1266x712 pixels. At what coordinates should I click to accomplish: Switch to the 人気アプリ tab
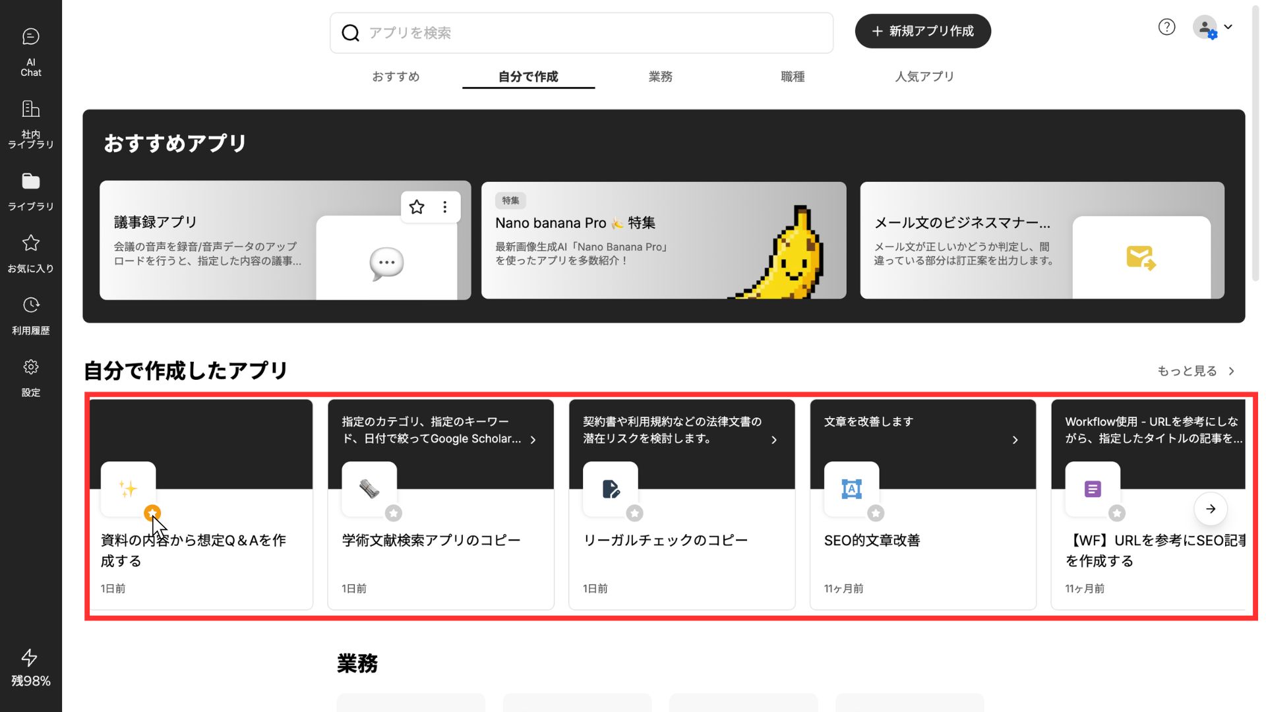click(x=924, y=76)
